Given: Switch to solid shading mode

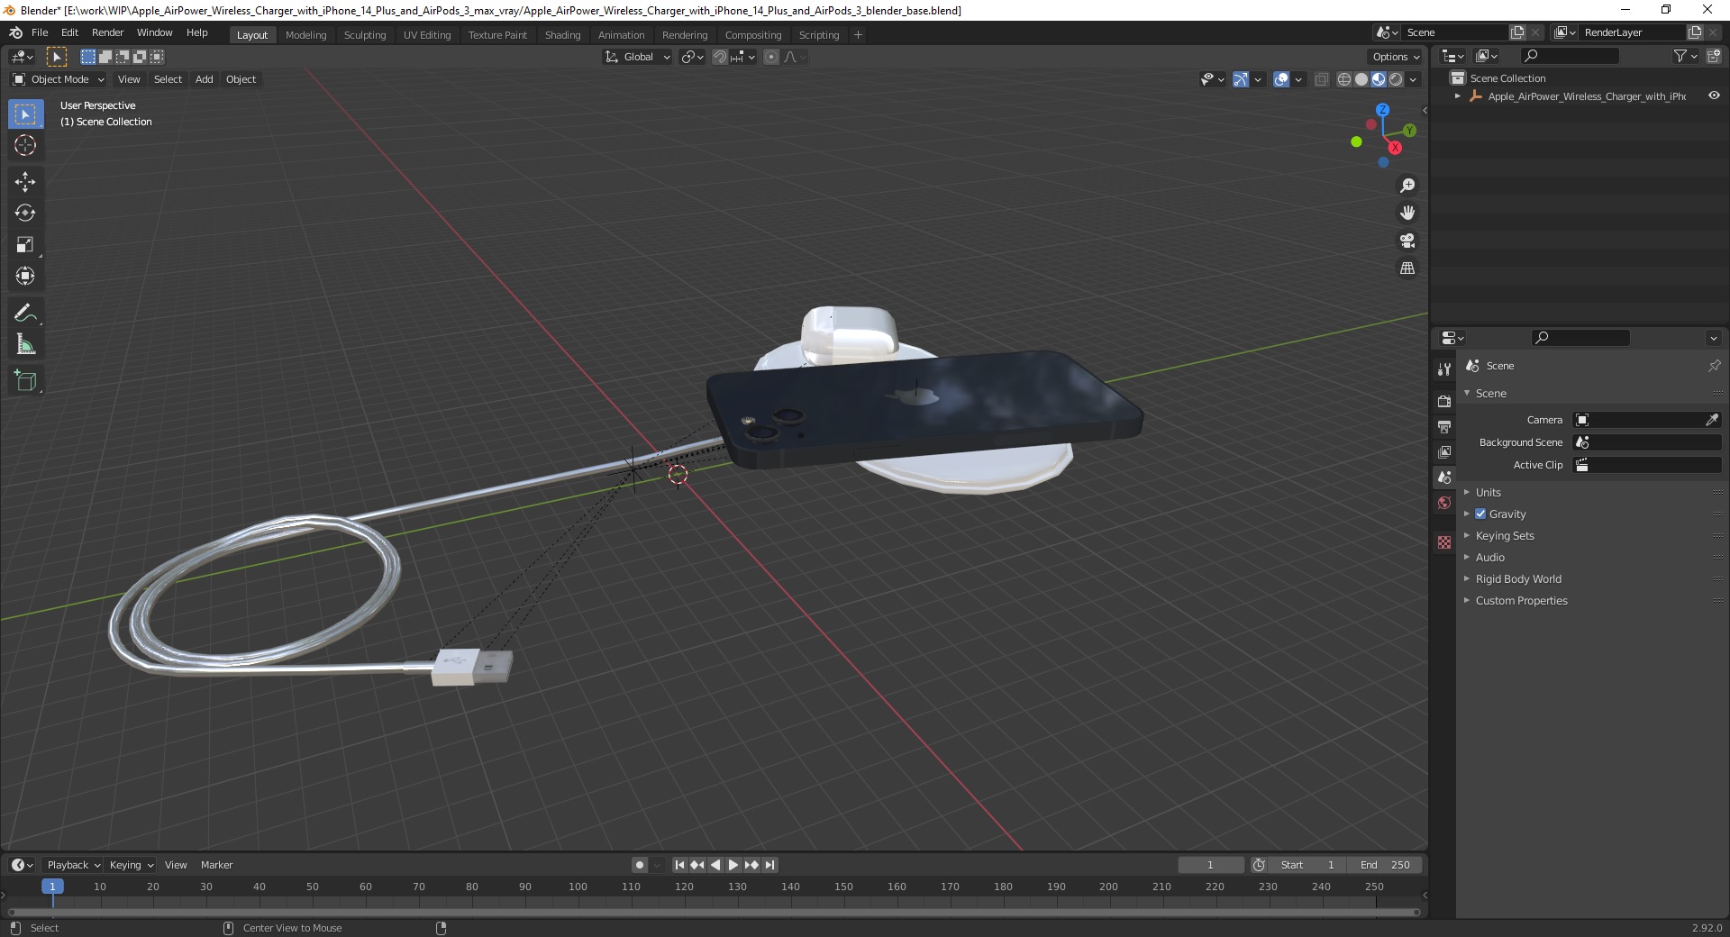Looking at the screenshot, I should pyautogui.click(x=1361, y=79).
